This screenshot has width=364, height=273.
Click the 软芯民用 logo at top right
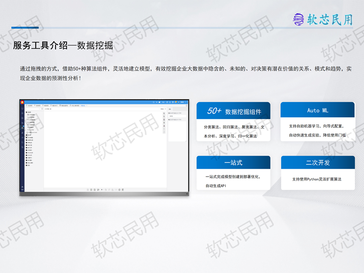click(323, 20)
